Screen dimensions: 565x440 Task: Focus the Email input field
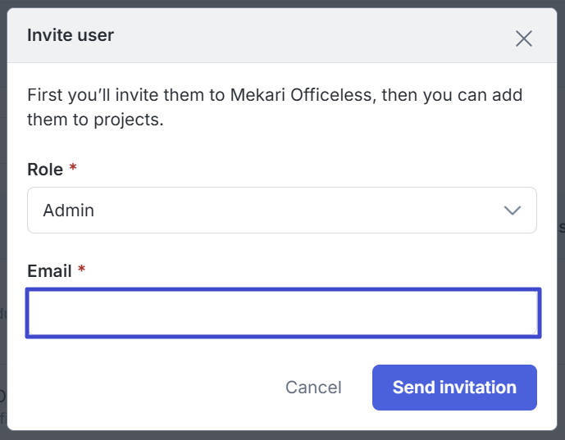coord(281,313)
